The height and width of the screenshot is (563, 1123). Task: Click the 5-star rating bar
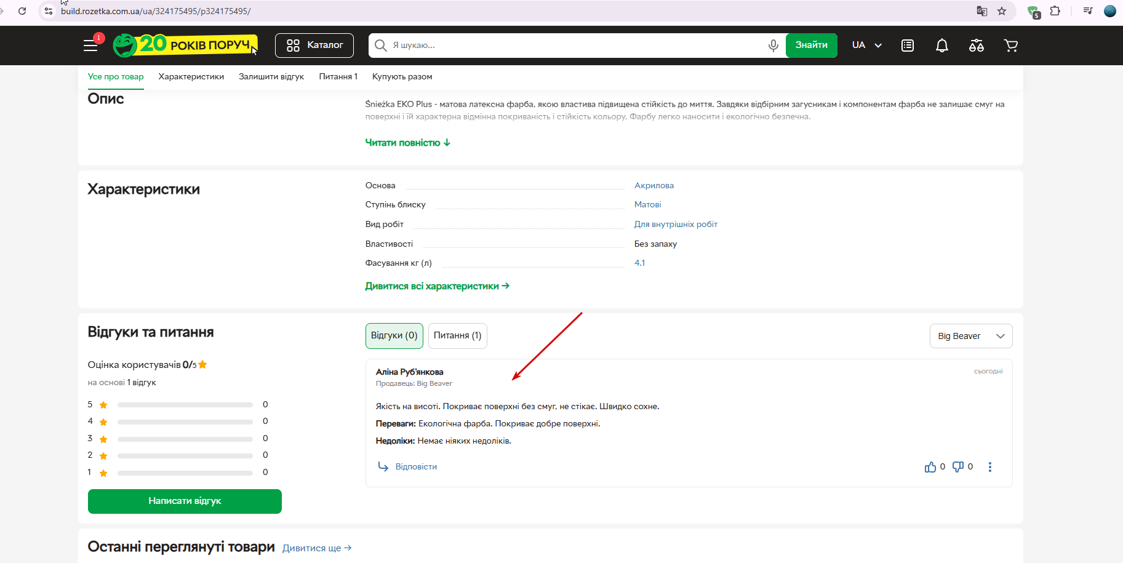(185, 405)
